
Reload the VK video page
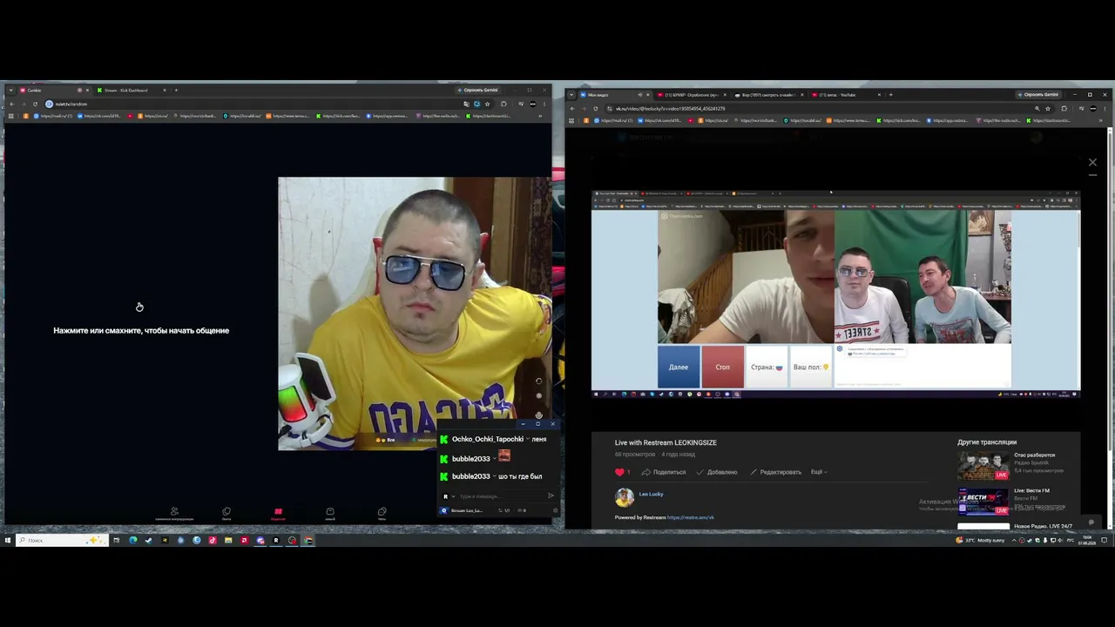pyautogui.click(x=596, y=109)
